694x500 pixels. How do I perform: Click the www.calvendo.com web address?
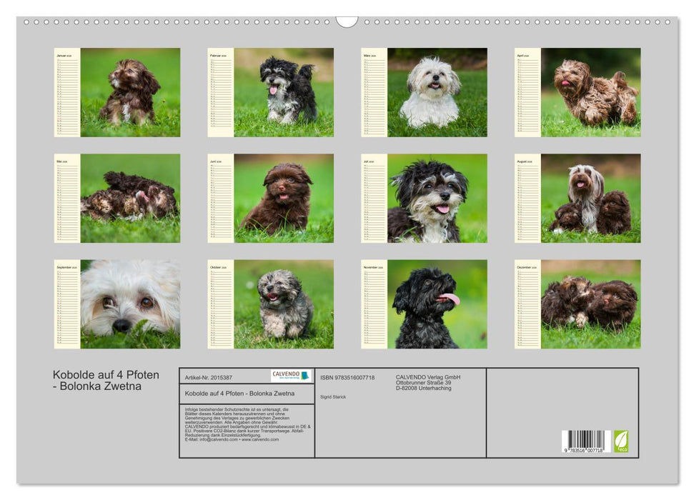(x=260, y=440)
